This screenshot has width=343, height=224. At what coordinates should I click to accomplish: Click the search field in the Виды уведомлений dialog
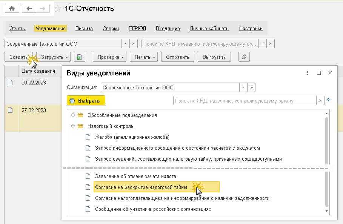[245, 101]
